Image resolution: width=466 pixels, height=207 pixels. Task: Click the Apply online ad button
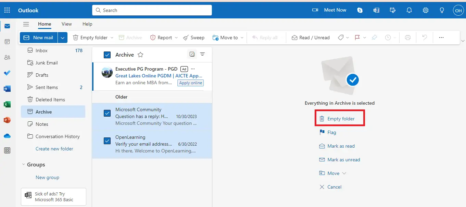(190, 83)
